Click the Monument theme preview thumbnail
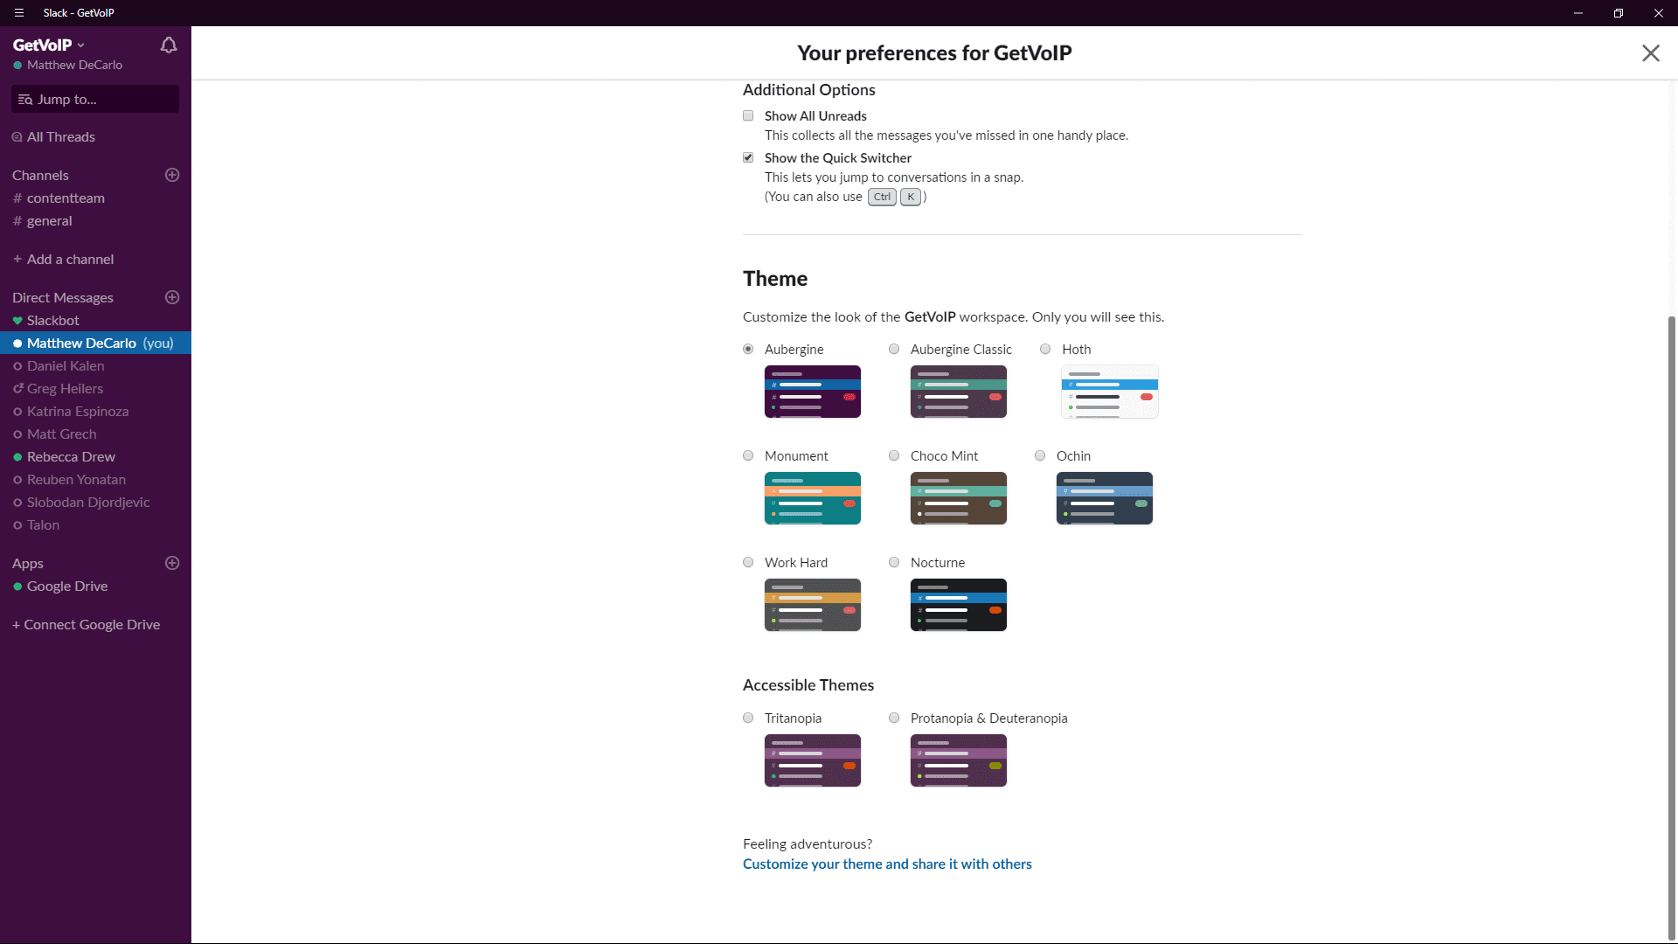Screen dimensions: 1678x944 coord(813,498)
